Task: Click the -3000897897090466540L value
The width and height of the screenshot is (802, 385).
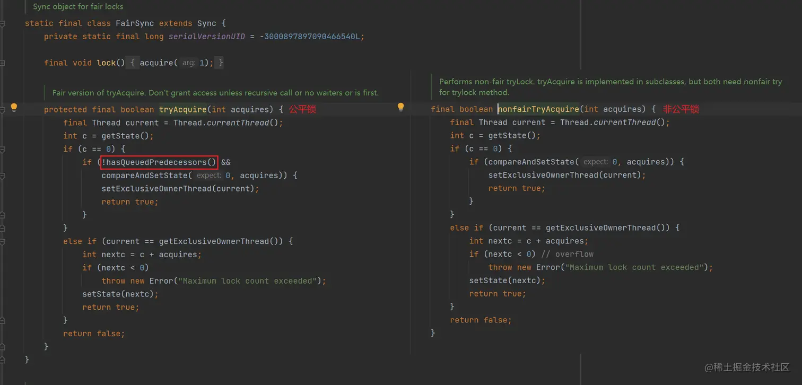Action: tap(310, 37)
